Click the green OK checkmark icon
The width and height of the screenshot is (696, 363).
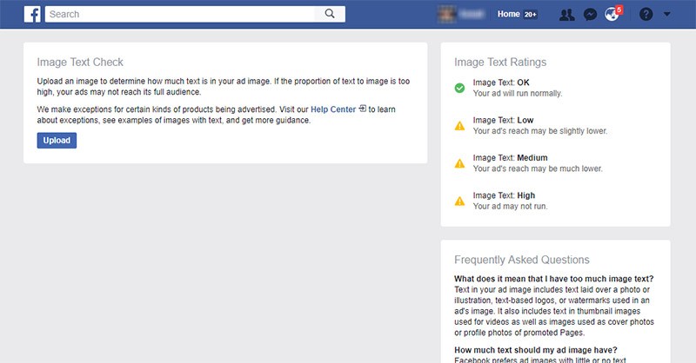tap(460, 88)
